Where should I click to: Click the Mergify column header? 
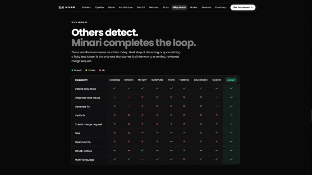pyautogui.click(x=142, y=80)
